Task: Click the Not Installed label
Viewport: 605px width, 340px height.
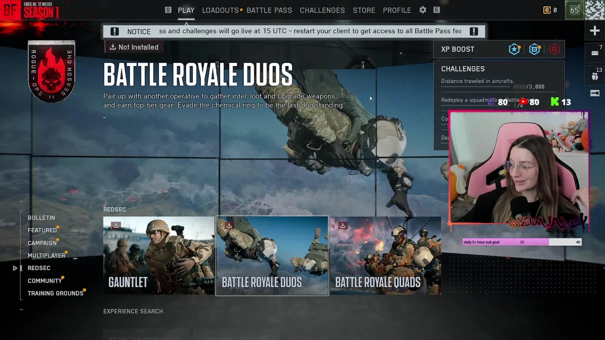Action: point(138,47)
